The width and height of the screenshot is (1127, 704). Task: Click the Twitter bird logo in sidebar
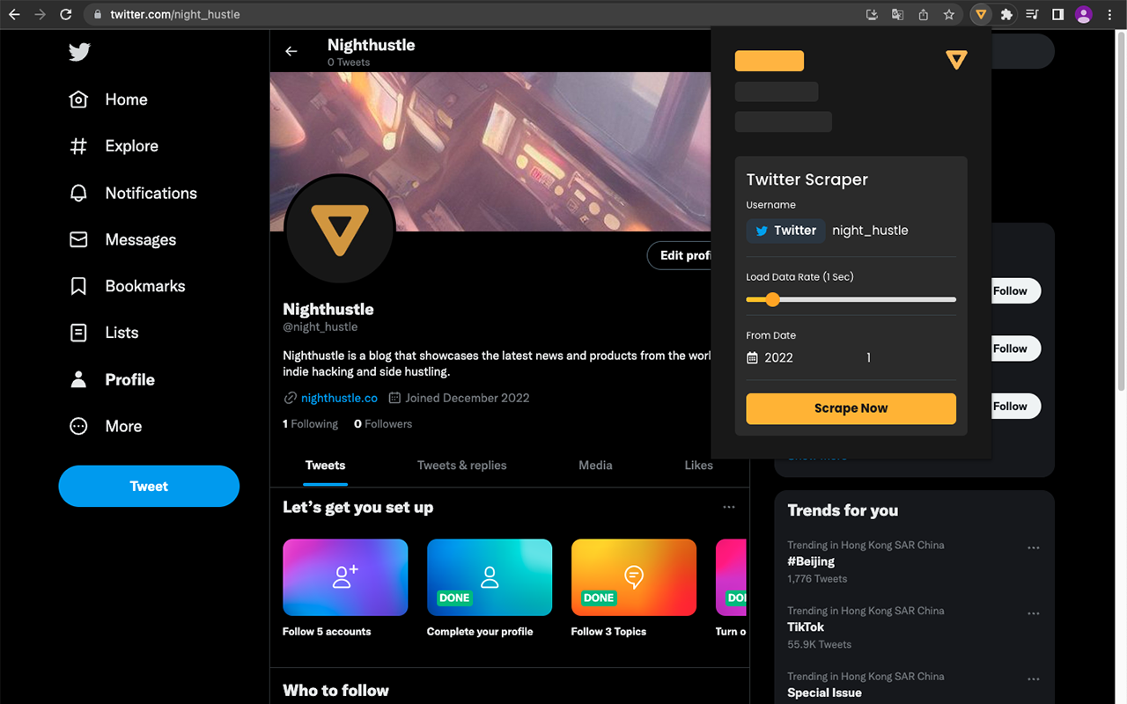(x=79, y=53)
